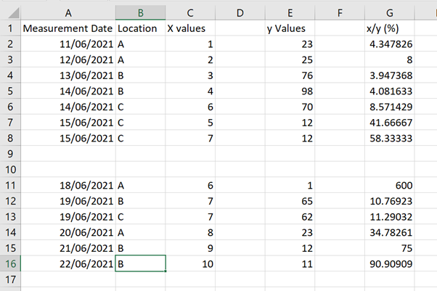Click the "Measurement Date" heading cell

pos(68,28)
